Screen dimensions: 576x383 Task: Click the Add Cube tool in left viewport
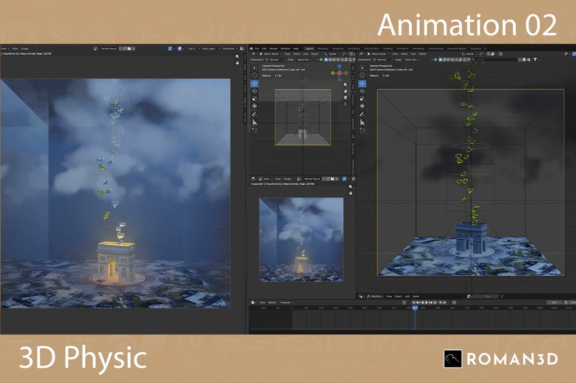[x=255, y=130]
